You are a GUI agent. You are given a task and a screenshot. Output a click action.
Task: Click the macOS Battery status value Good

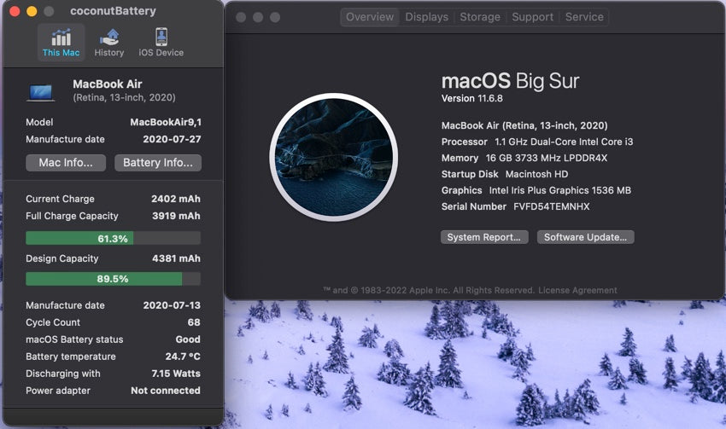(188, 339)
